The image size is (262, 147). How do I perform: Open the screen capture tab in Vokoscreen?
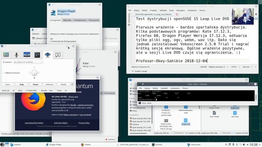[x=6, y=55]
